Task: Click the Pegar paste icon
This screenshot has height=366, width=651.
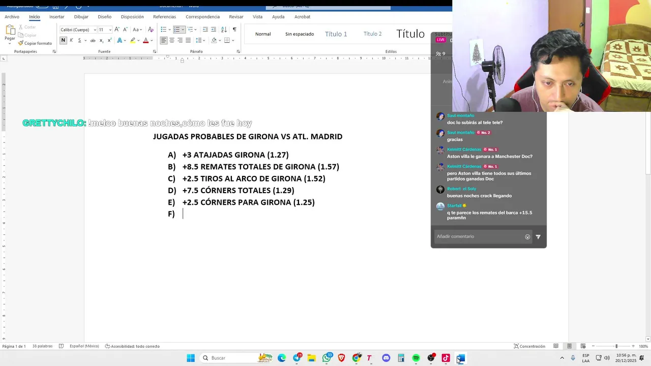Action: [10, 29]
